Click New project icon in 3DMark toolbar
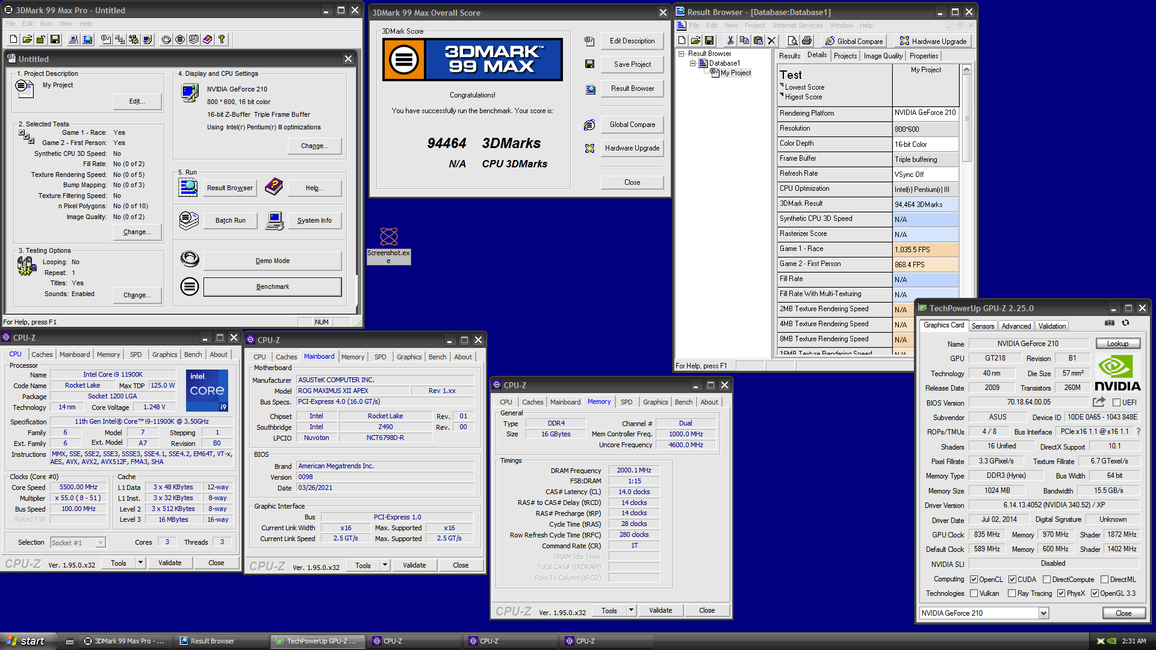The image size is (1156, 650). pos(13,40)
